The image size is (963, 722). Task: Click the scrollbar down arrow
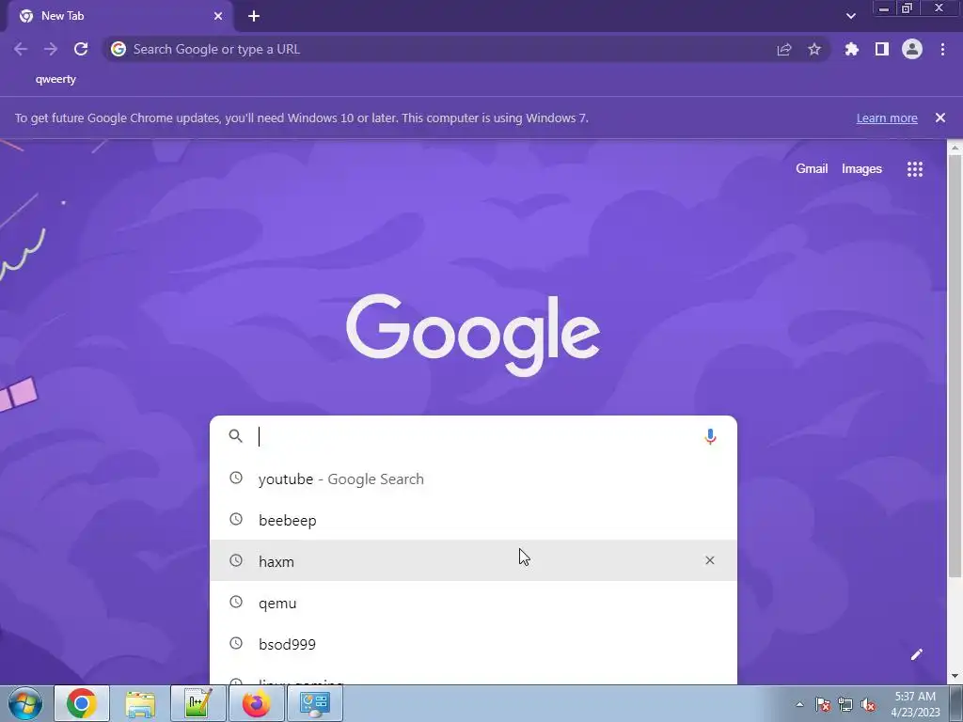point(955,677)
